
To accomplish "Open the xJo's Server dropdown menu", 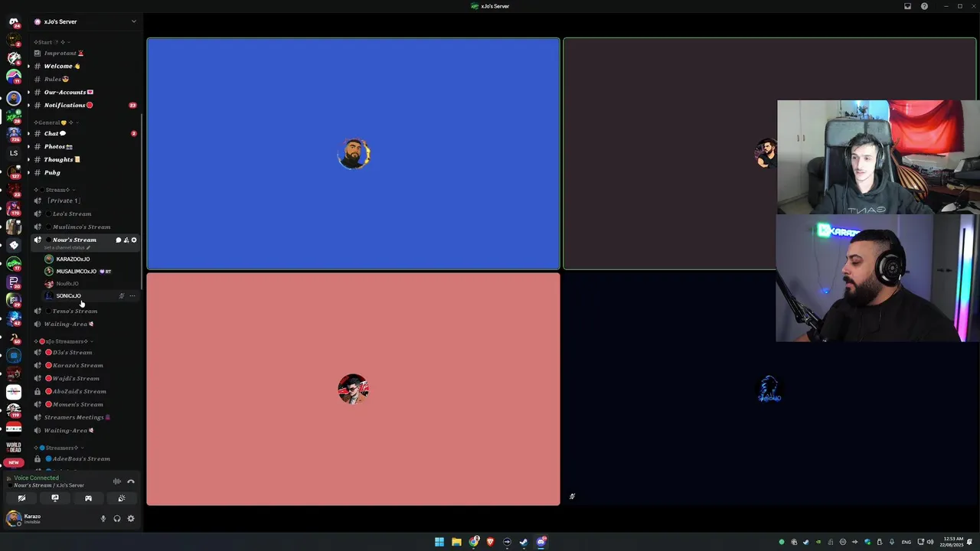I will pos(133,21).
